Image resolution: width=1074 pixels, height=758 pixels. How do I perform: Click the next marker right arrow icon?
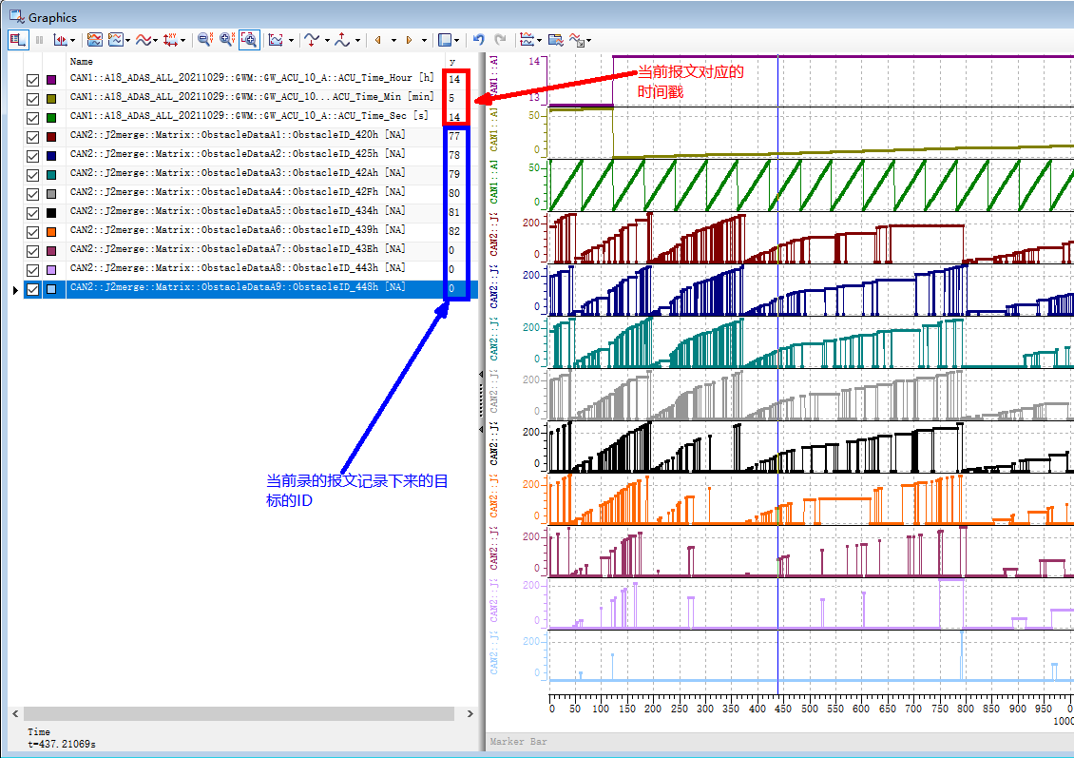pyautogui.click(x=409, y=40)
